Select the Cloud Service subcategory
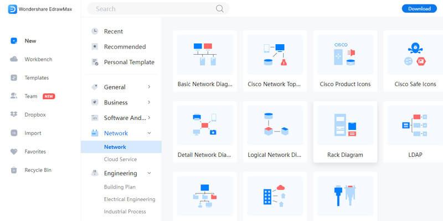This screenshot has height=221, width=443. (120, 159)
